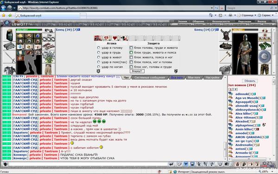The width and height of the screenshot is (278, 174).
Task: Click the opponent's green gloves slot
Action: coord(265,46)
